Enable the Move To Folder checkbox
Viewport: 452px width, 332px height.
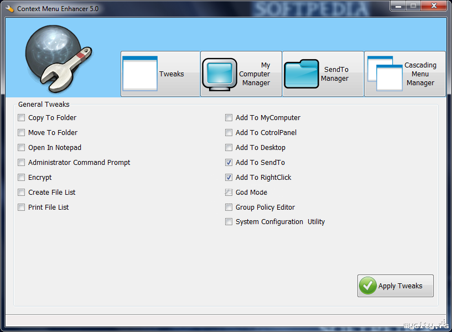tap(22, 133)
